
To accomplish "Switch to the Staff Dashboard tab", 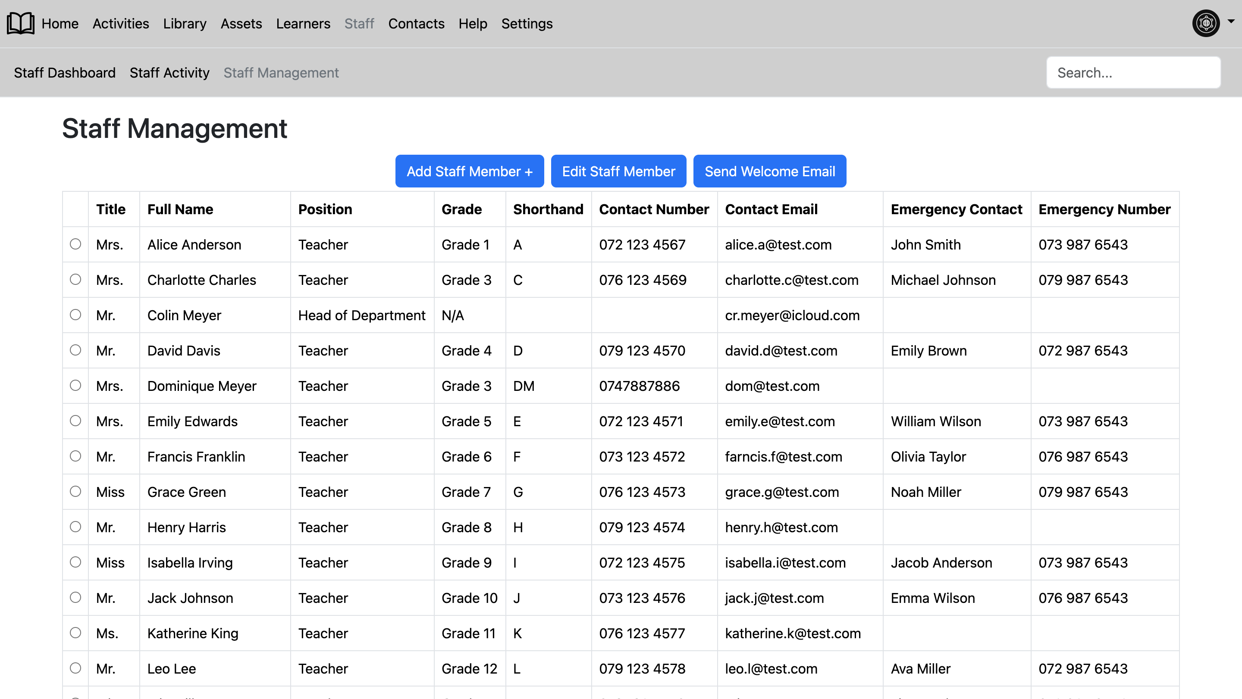I will point(64,73).
